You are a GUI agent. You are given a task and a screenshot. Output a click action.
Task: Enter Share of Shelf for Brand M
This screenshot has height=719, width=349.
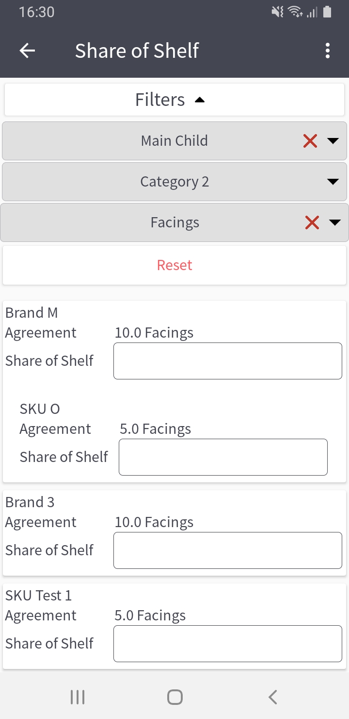click(x=227, y=361)
